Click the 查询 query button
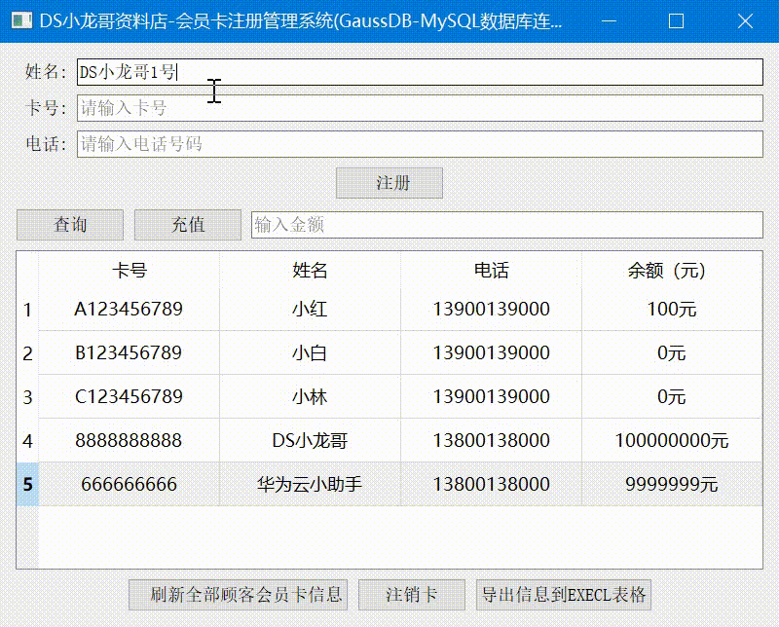This screenshot has width=779, height=627. click(68, 225)
